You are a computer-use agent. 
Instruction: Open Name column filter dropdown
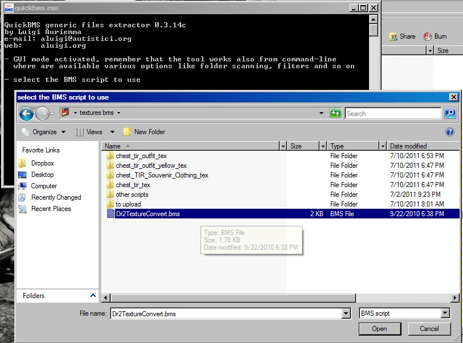click(283, 146)
